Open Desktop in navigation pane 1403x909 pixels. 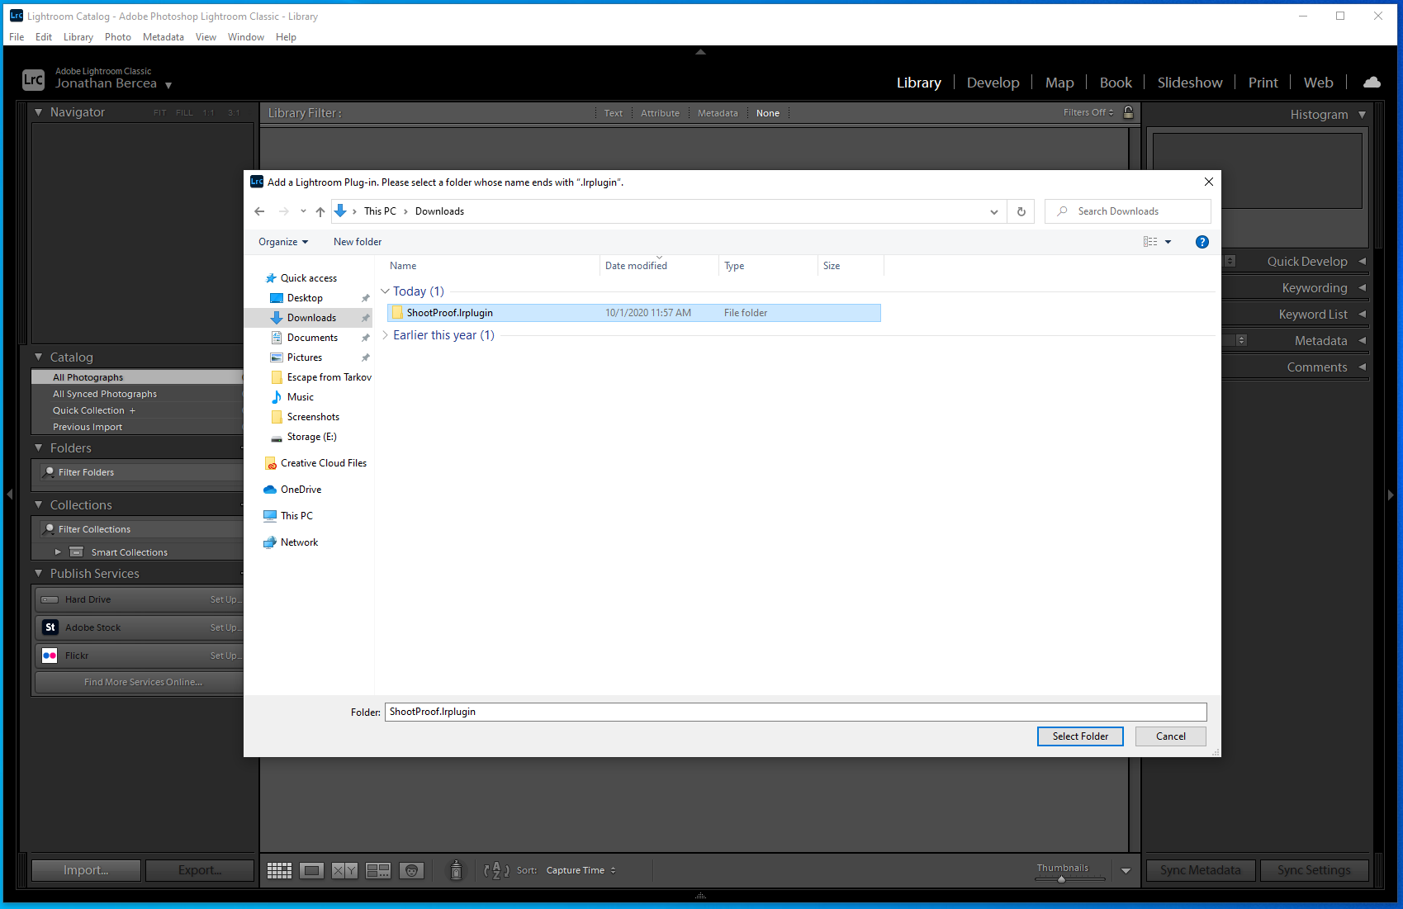point(305,298)
